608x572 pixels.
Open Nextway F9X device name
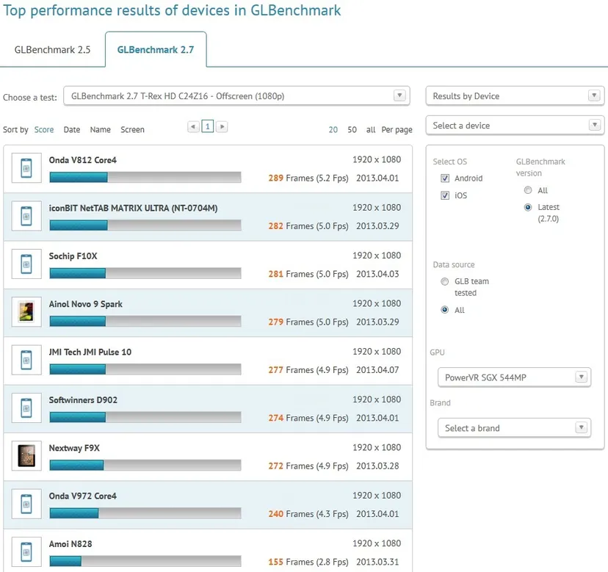click(74, 448)
